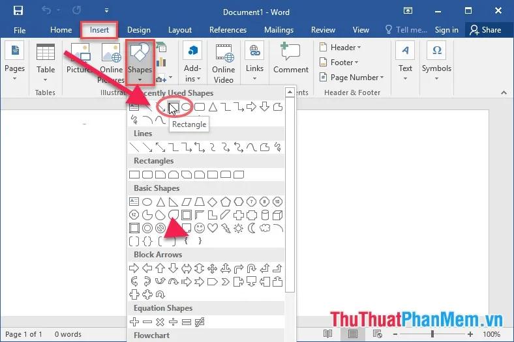Insert the Left Arrow block arrow
The height and width of the screenshot is (342, 514).
(147, 268)
